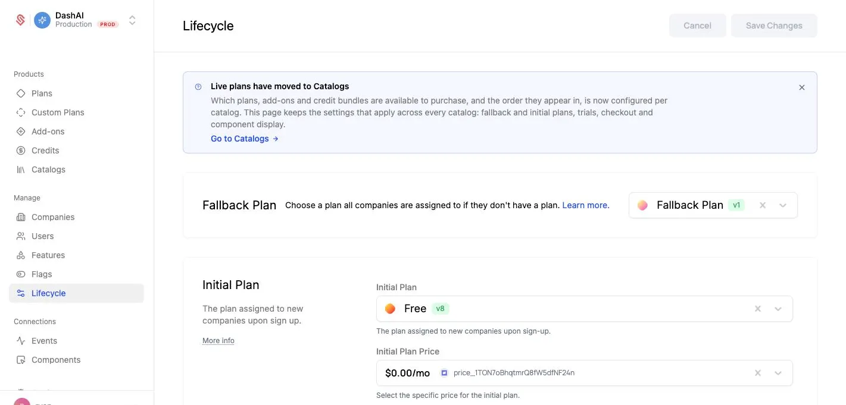Clear the Fallback Plan selection

[x=763, y=205]
